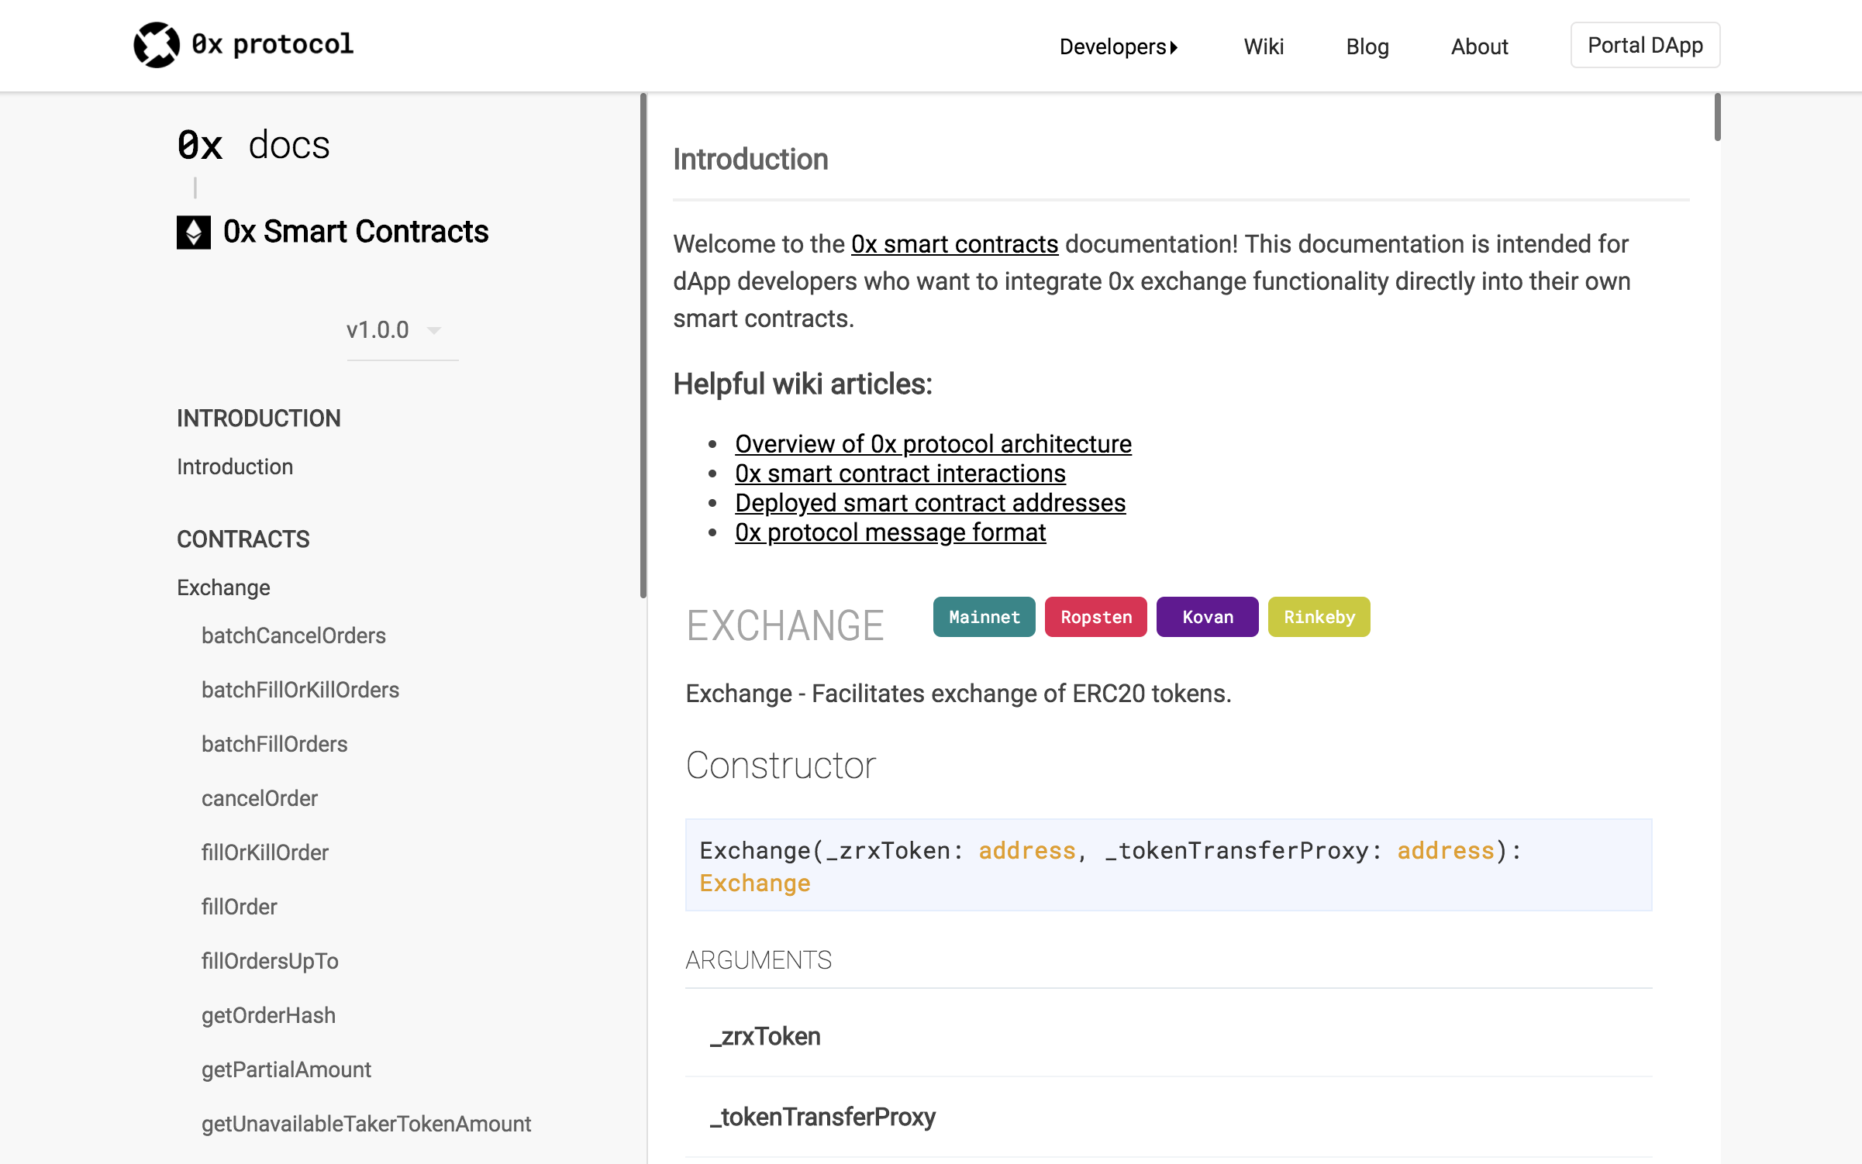Open the About page
The height and width of the screenshot is (1164, 1862).
[1479, 46]
